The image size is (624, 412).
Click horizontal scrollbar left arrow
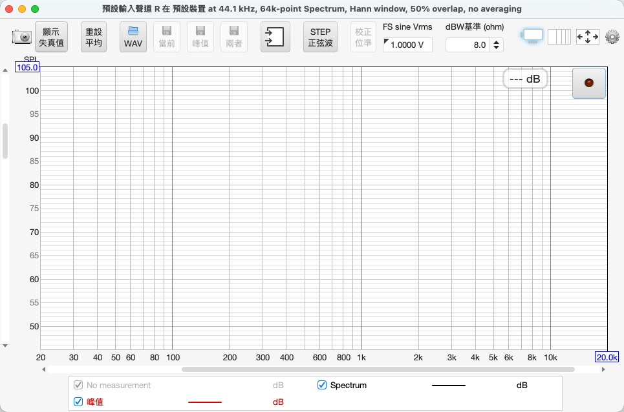(44, 369)
